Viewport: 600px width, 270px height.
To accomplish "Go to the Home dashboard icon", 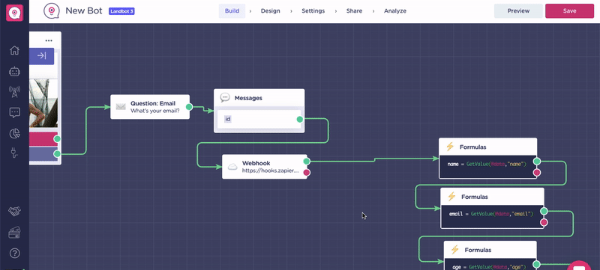I will tap(14, 50).
